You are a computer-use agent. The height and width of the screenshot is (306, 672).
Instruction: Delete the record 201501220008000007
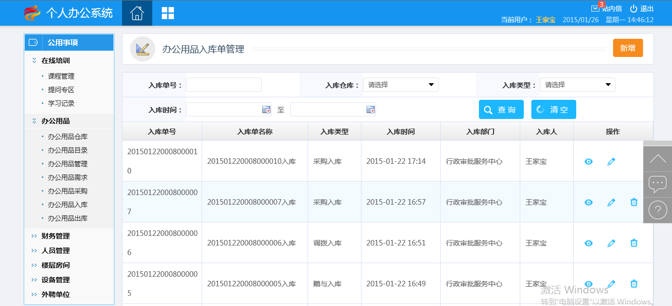pos(634,202)
